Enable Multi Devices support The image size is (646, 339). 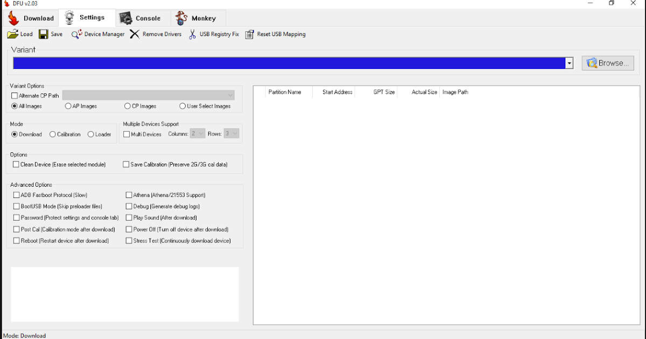tap(126, 134)
